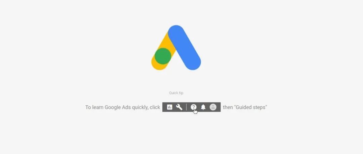Click the gray toolbar left of Reports icon
The width and height of the screenshot is (363, 154).
165,107
